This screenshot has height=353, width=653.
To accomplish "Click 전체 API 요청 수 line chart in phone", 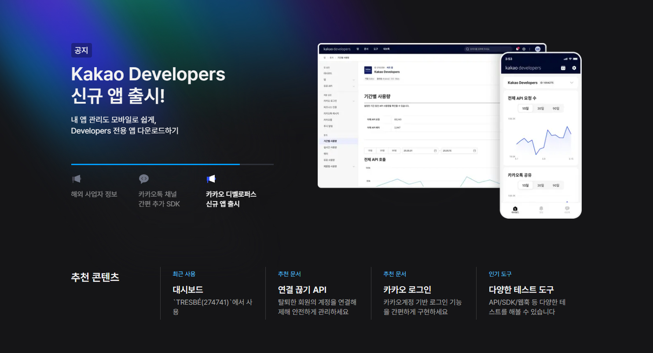I will (x=543, y=140).
